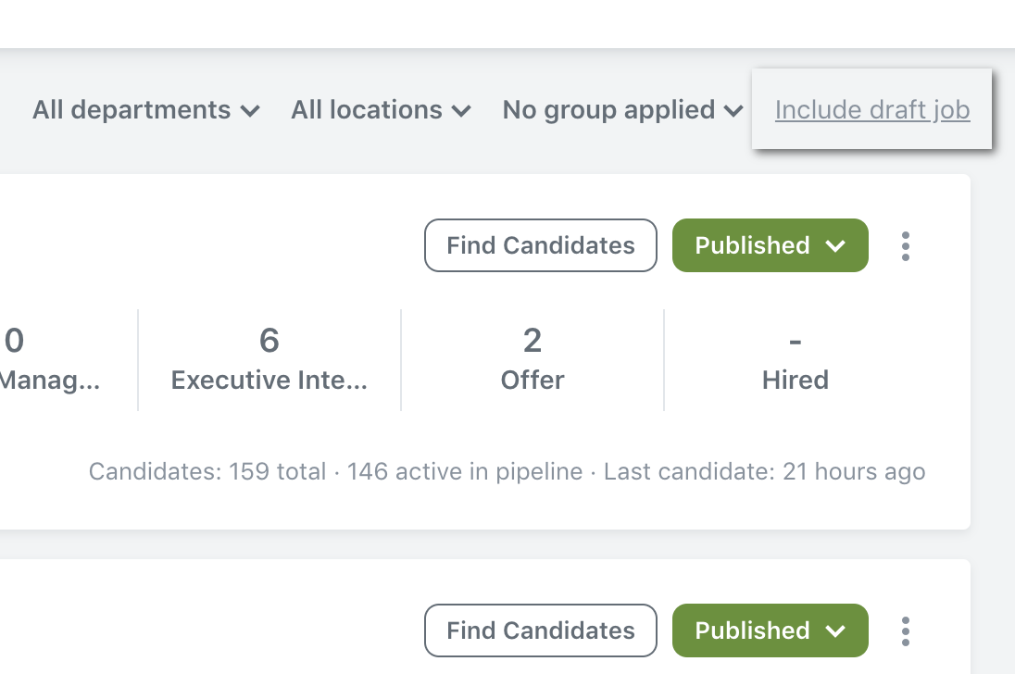Select the Hired pipeline stage
The width and height of the screenshot is (1015, 674).
click(795, 359)
